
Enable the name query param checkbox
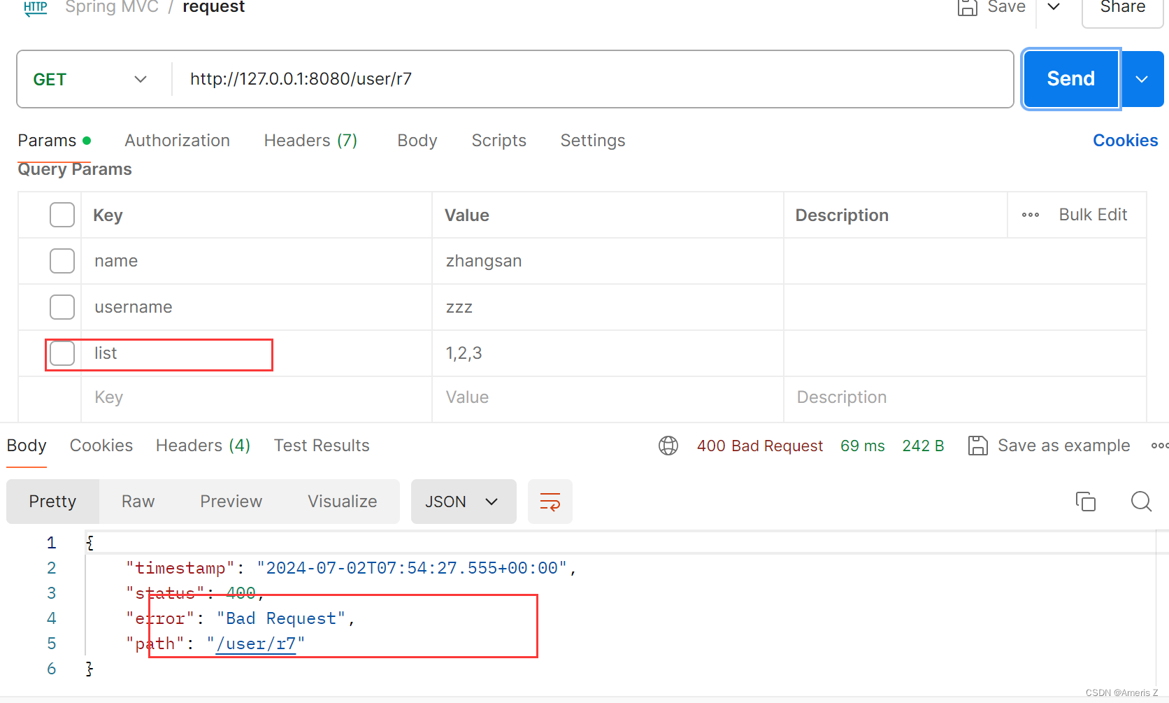point(62,261)
